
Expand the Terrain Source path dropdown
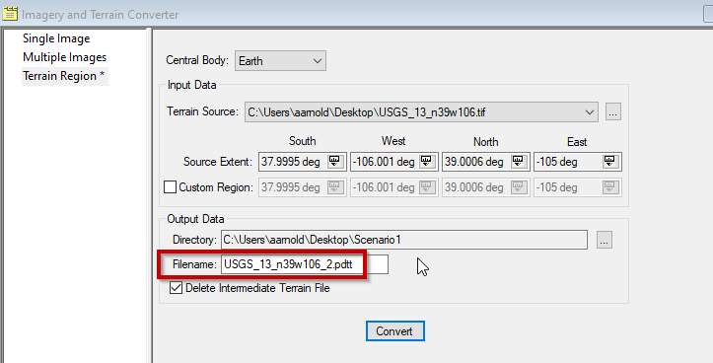590,111
